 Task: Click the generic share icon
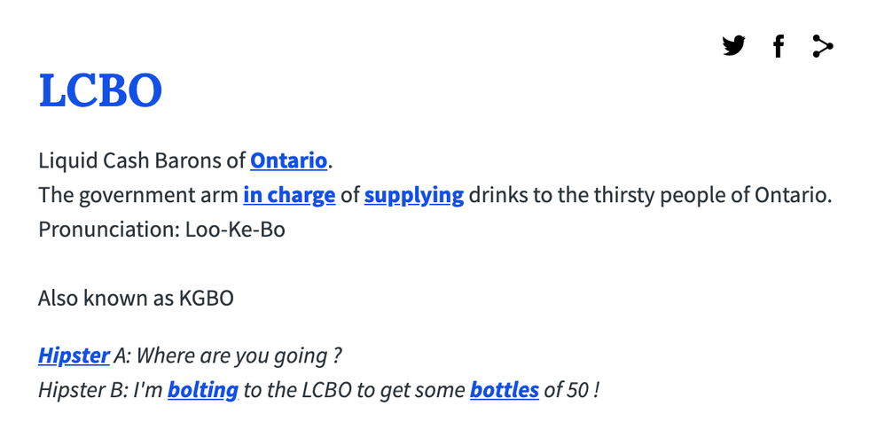[x=822, y=46]
